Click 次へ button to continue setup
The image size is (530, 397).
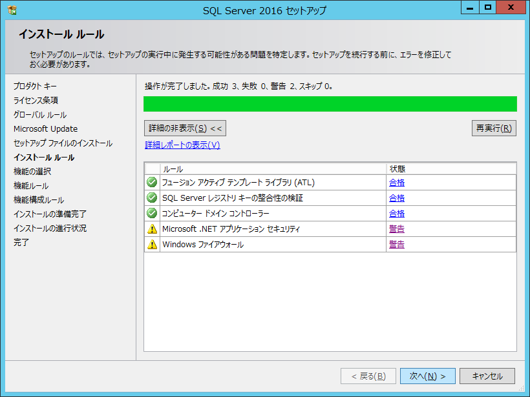(x=428, y=376)
